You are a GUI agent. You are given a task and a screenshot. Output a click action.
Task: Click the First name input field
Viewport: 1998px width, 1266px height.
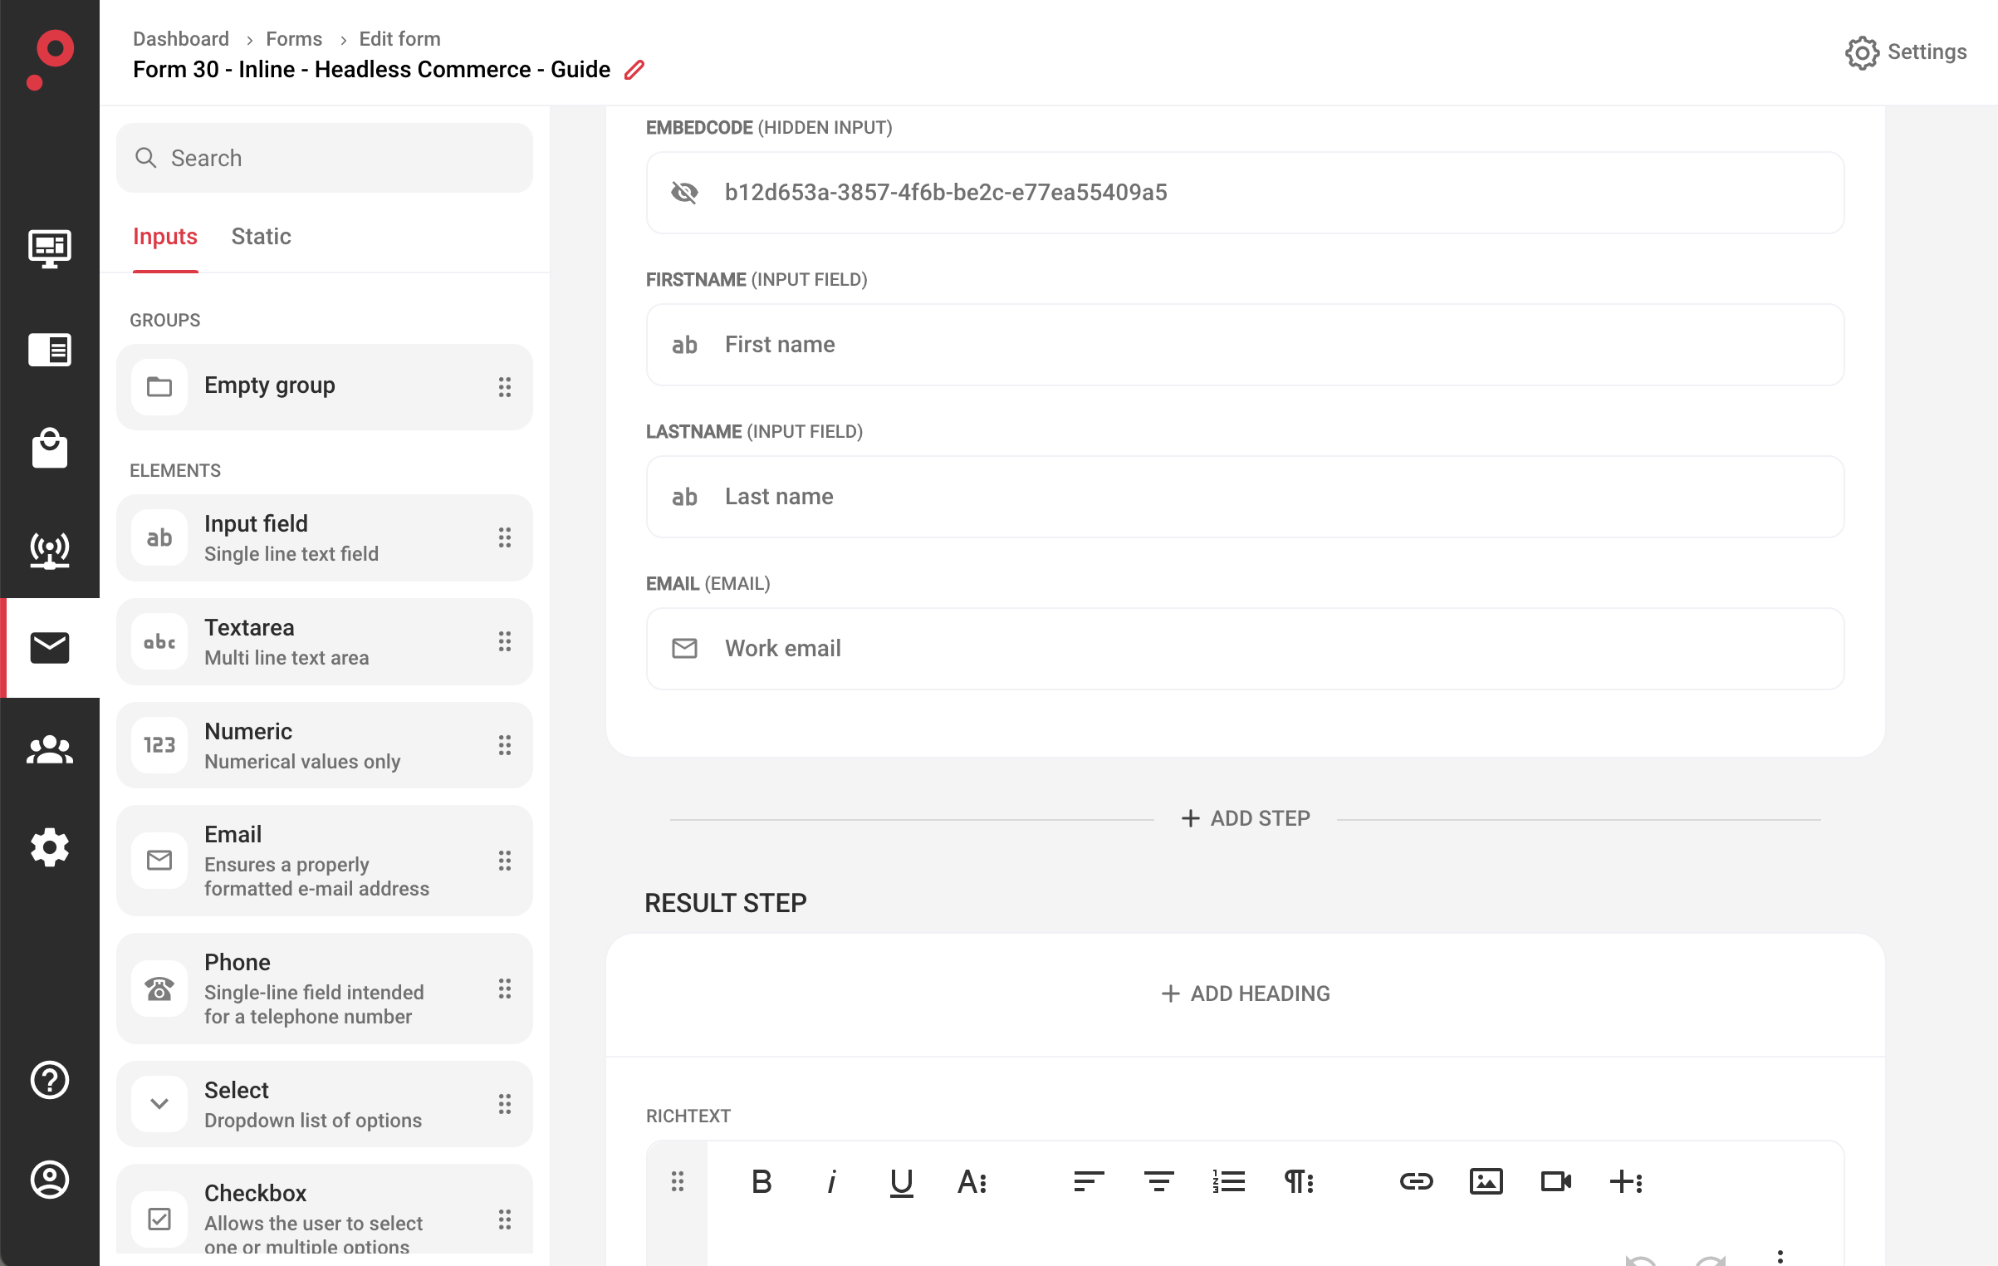pos(1244,346)
